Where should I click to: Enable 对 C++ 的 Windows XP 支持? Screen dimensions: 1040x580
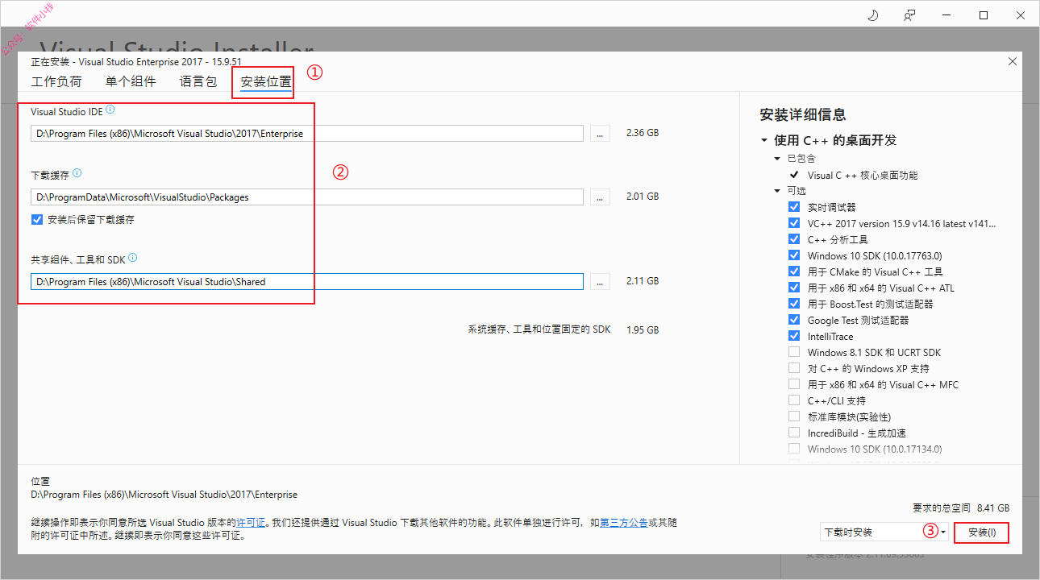click(794, 368)
